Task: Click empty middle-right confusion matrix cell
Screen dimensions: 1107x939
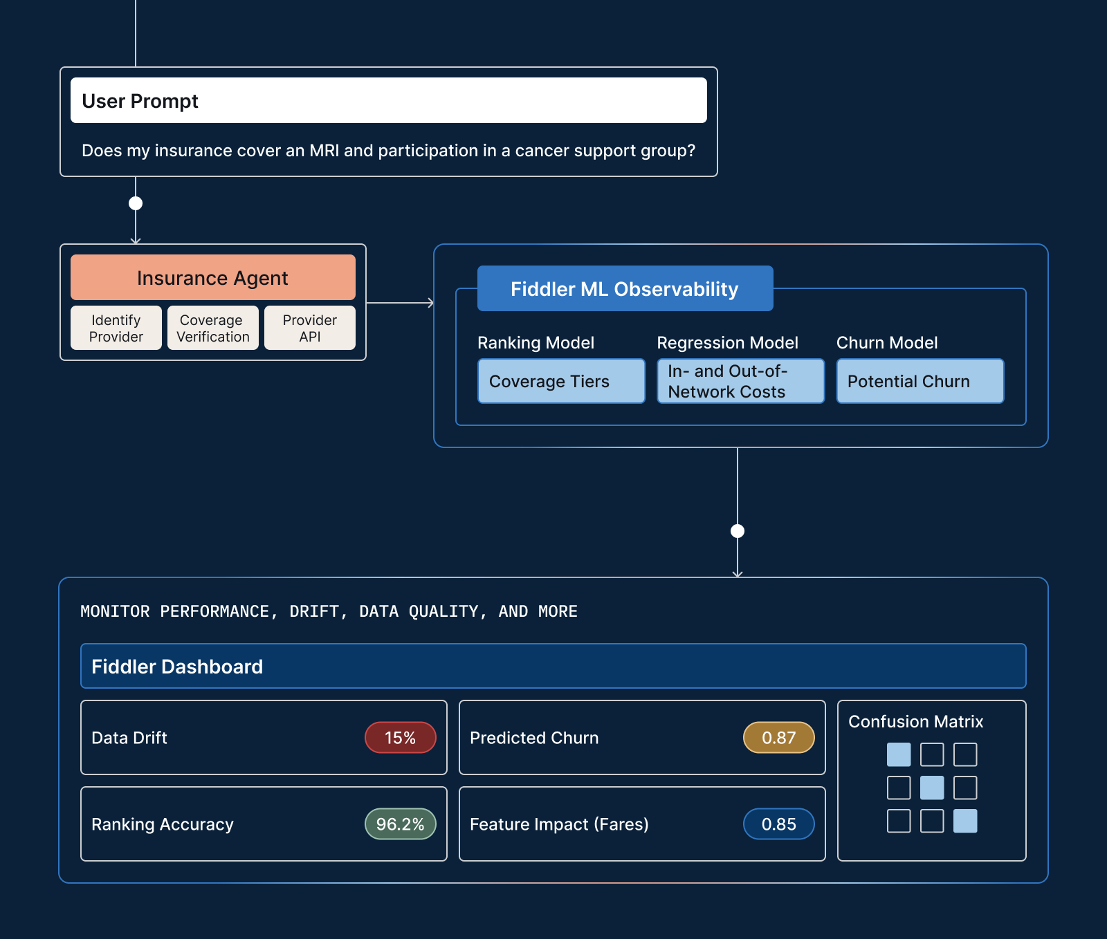Action: [965, 788]
